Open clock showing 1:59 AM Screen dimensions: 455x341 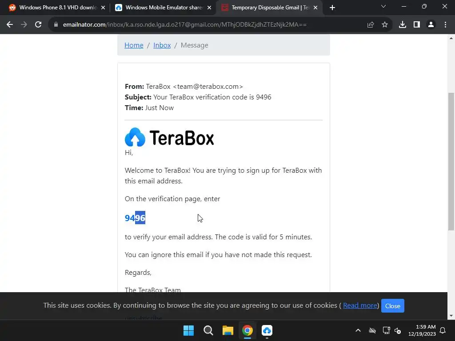[422, 330]
